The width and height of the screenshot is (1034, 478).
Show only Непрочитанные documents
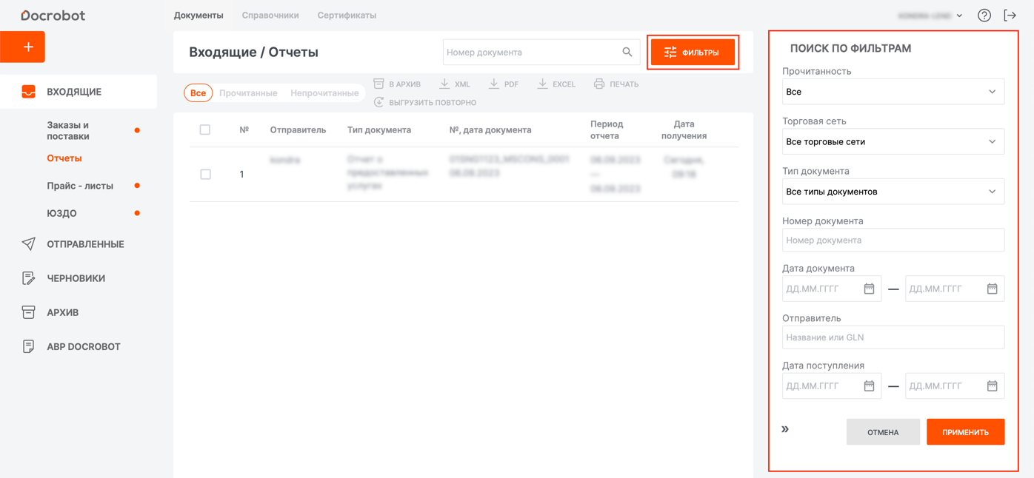pos(324,93)
